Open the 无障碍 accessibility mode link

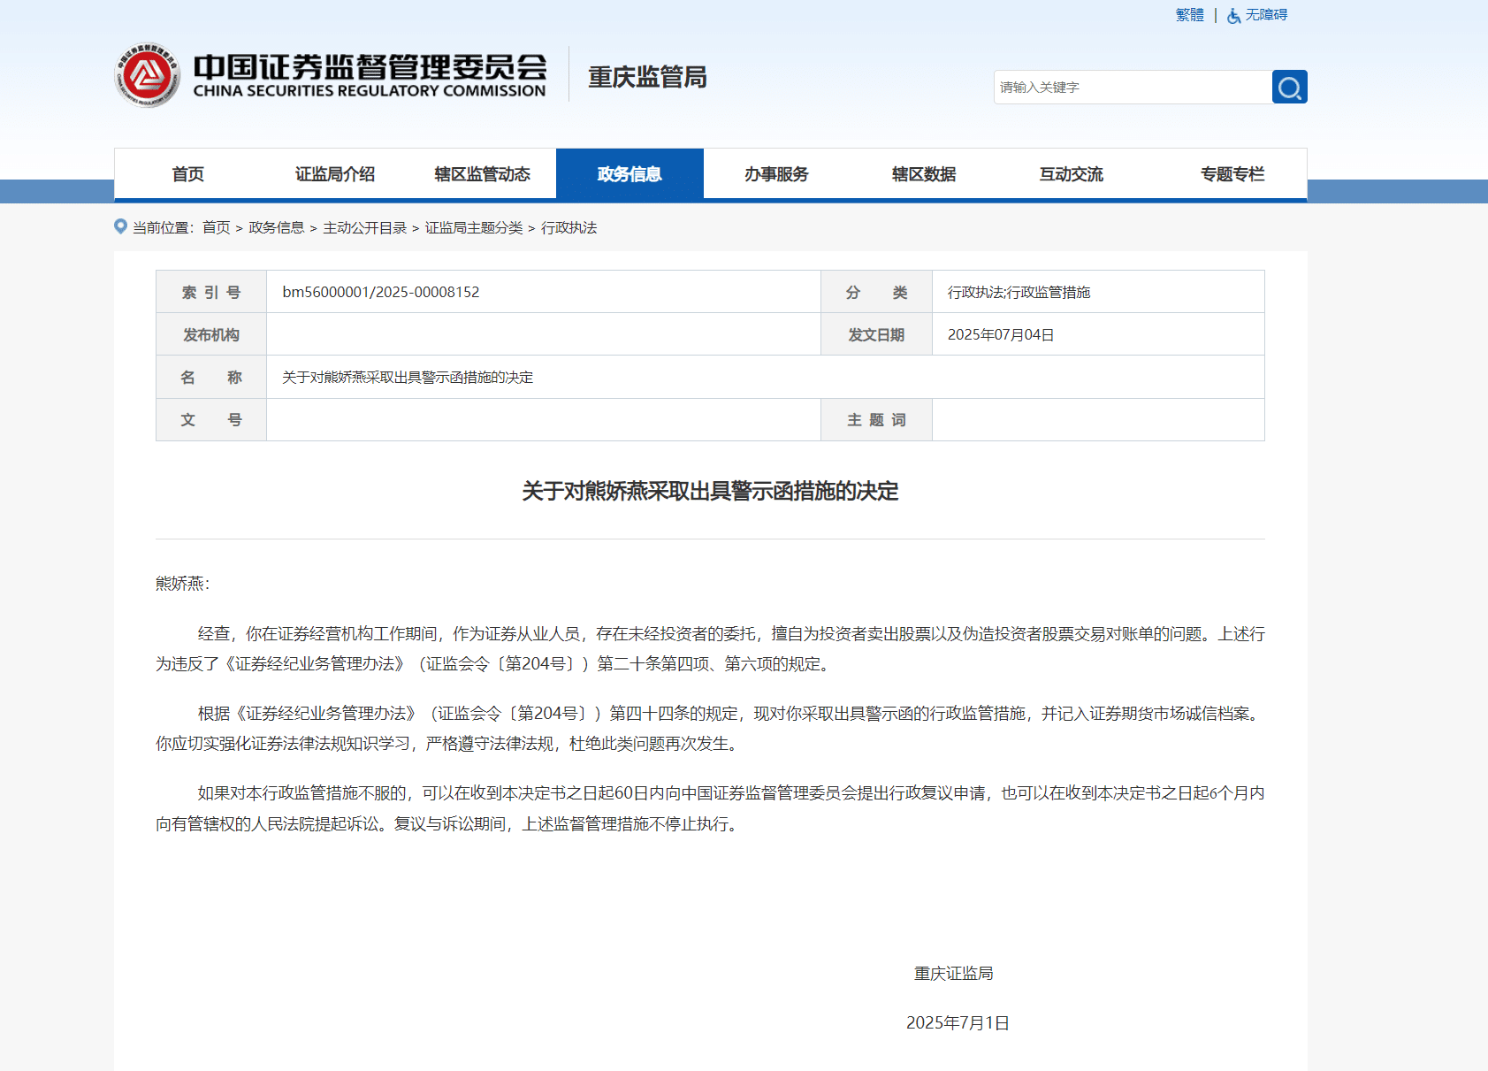[1266, 15]
